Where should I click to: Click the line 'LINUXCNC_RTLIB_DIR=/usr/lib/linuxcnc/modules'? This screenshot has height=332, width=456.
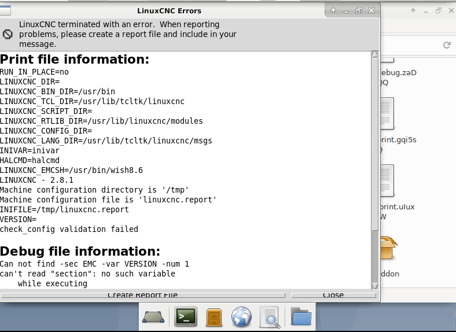101,121
